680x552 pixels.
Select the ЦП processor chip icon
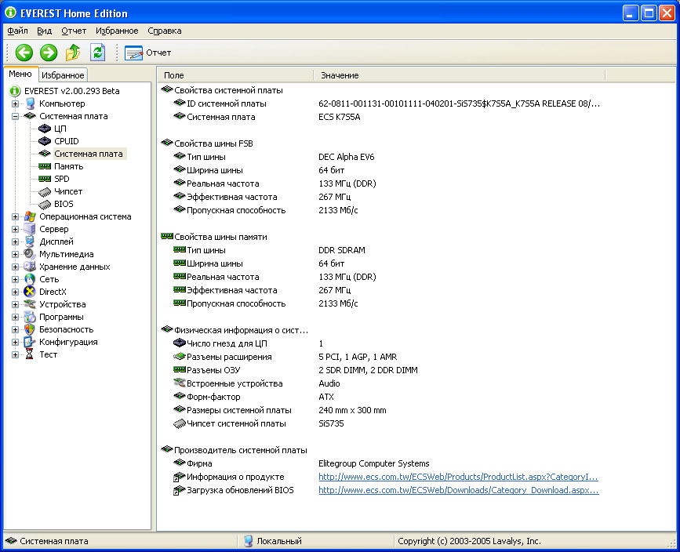coord(44,129)
